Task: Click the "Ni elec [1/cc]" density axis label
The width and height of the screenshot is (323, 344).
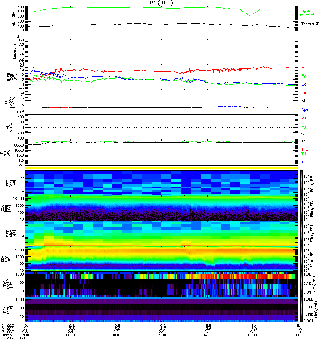Action: pos(10,102)
